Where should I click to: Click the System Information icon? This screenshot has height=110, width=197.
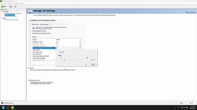(2, 103)
